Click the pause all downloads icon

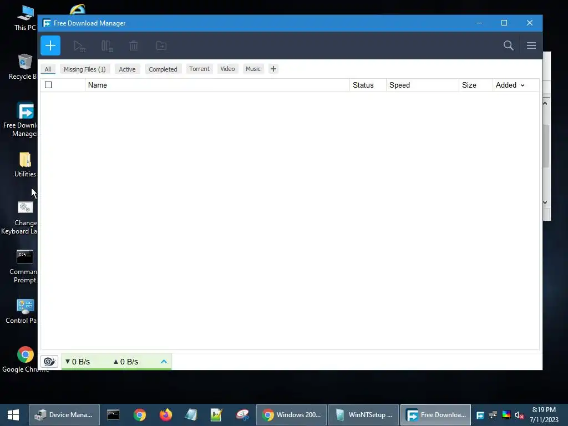click(x=107, y=46)
